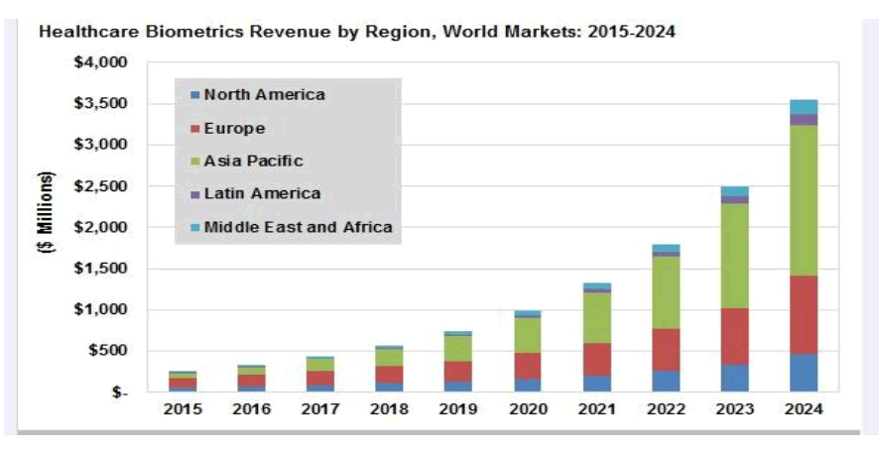This screenshot has width=879, height=450.
Task: Click the blue North America segment in 2024
Action: (x=803, y=373)
